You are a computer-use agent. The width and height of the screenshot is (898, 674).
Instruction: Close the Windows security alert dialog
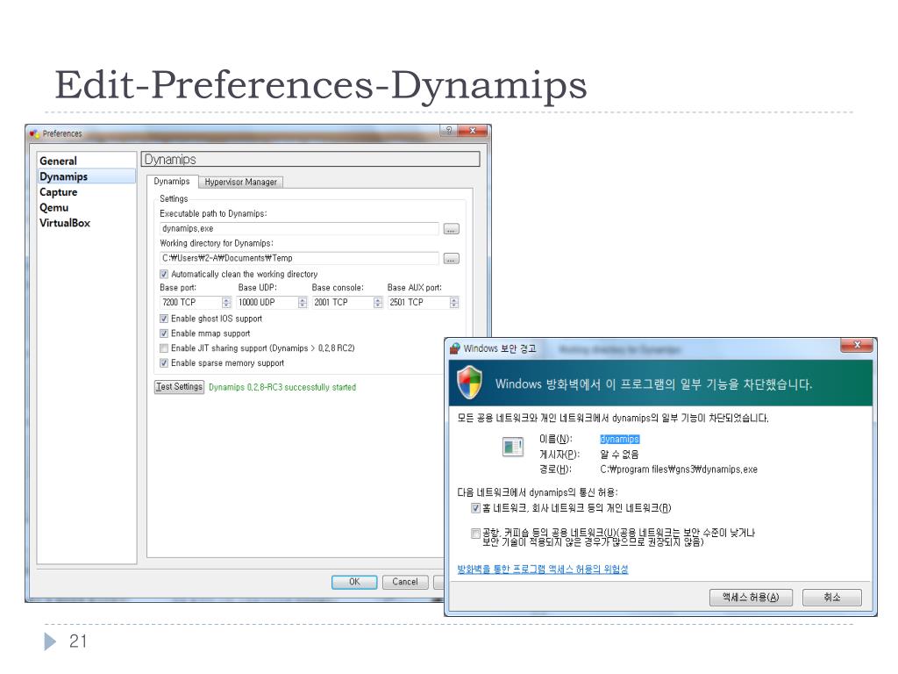[857, 345]
